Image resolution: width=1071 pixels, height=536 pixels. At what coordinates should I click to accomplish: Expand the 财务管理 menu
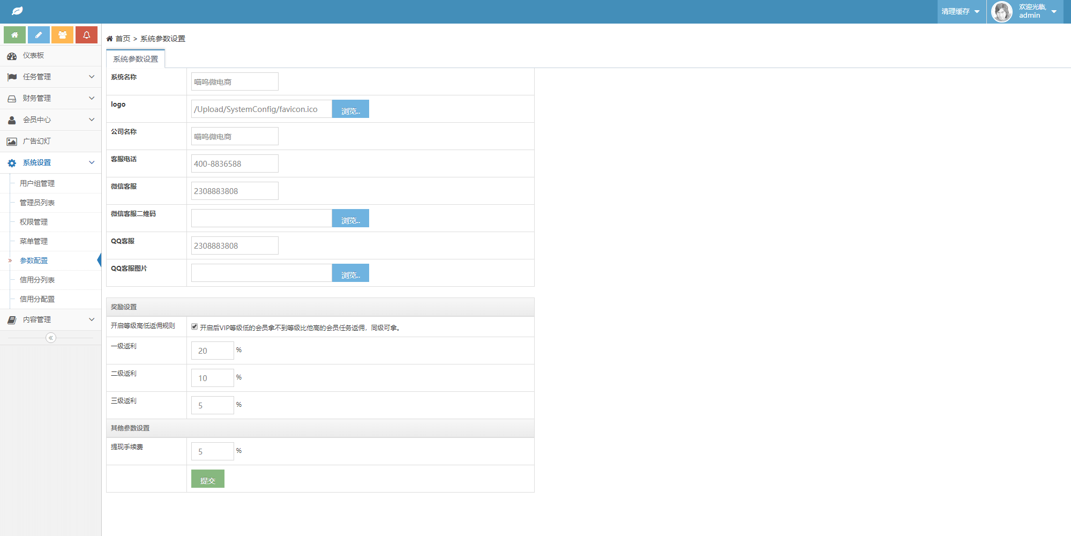pyautogui.click(x=50, y=98)
